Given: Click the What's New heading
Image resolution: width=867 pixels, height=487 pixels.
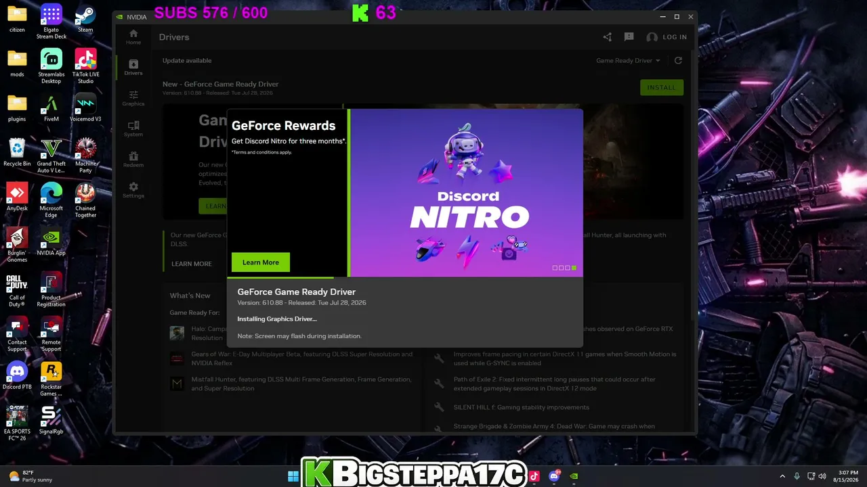Looking at the screenshot, I should 190,296.
